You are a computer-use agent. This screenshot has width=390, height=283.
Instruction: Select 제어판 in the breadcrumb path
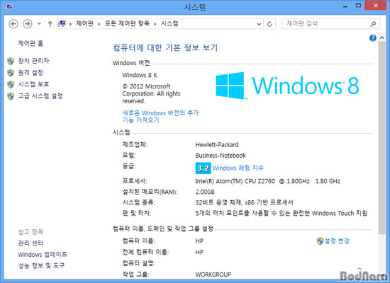pos(84,23)
